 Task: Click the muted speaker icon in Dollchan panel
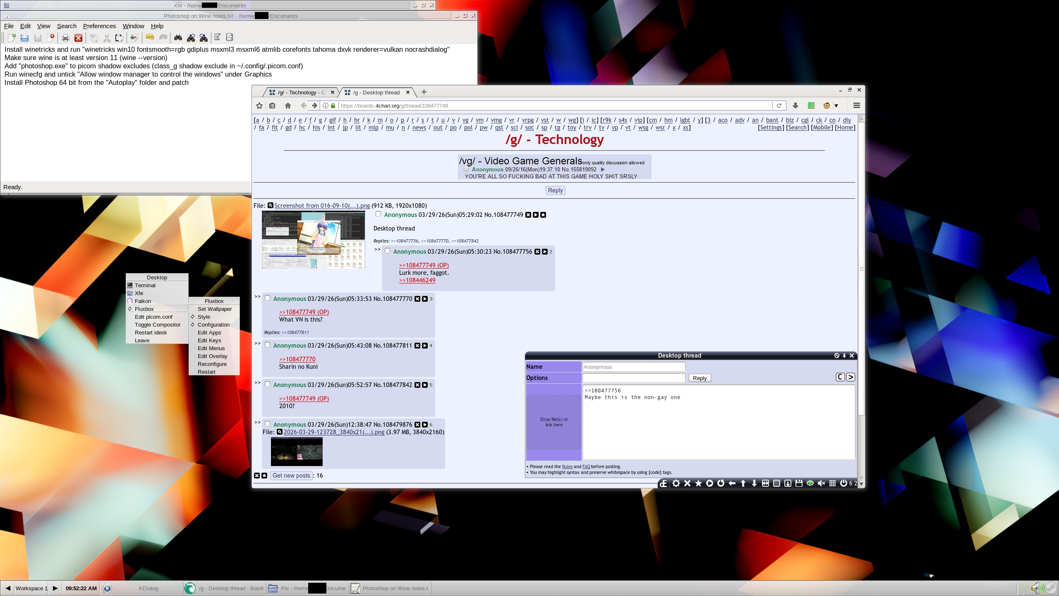[821, 483]
